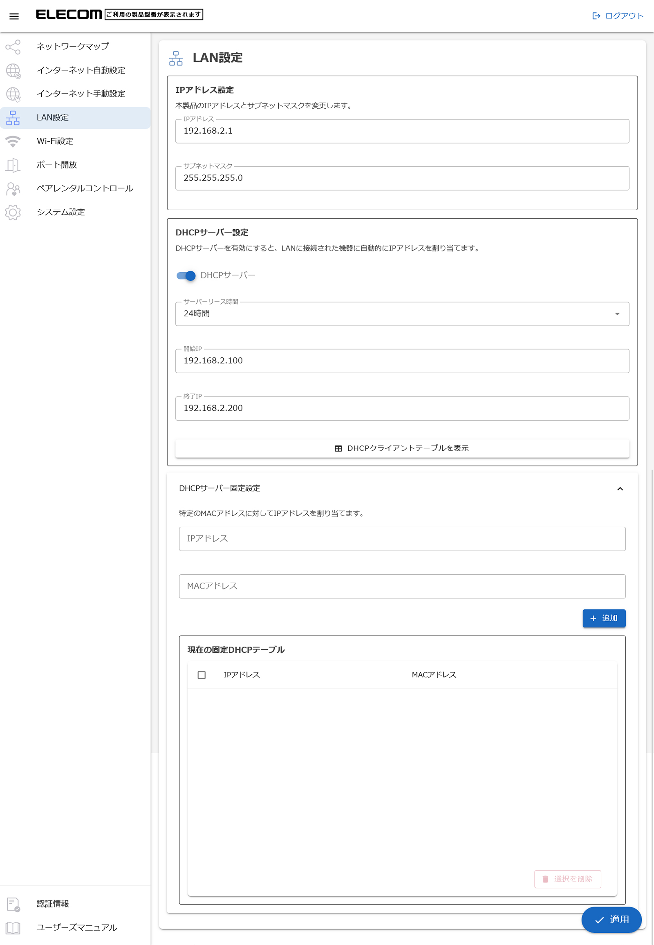Click the ログアウト logout link
The width and height of the screenshot is (654, 945).
tap(618, 16)
